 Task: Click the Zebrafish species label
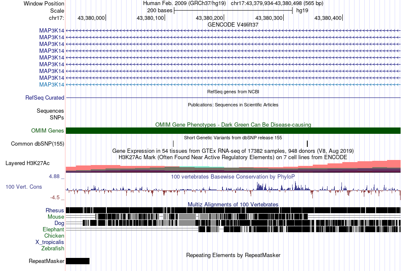coord(53,248)
